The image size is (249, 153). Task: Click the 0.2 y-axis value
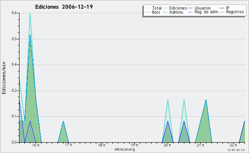14,91
